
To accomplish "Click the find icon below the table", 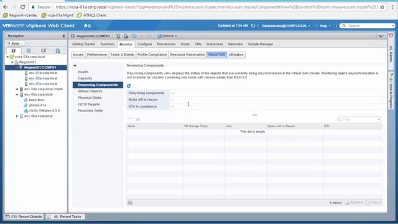I will click(130, 203).
